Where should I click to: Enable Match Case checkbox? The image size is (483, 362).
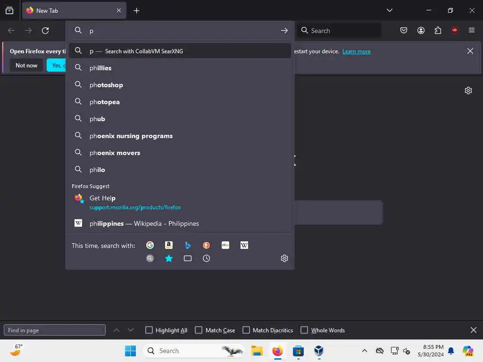(x=199, y=330)
